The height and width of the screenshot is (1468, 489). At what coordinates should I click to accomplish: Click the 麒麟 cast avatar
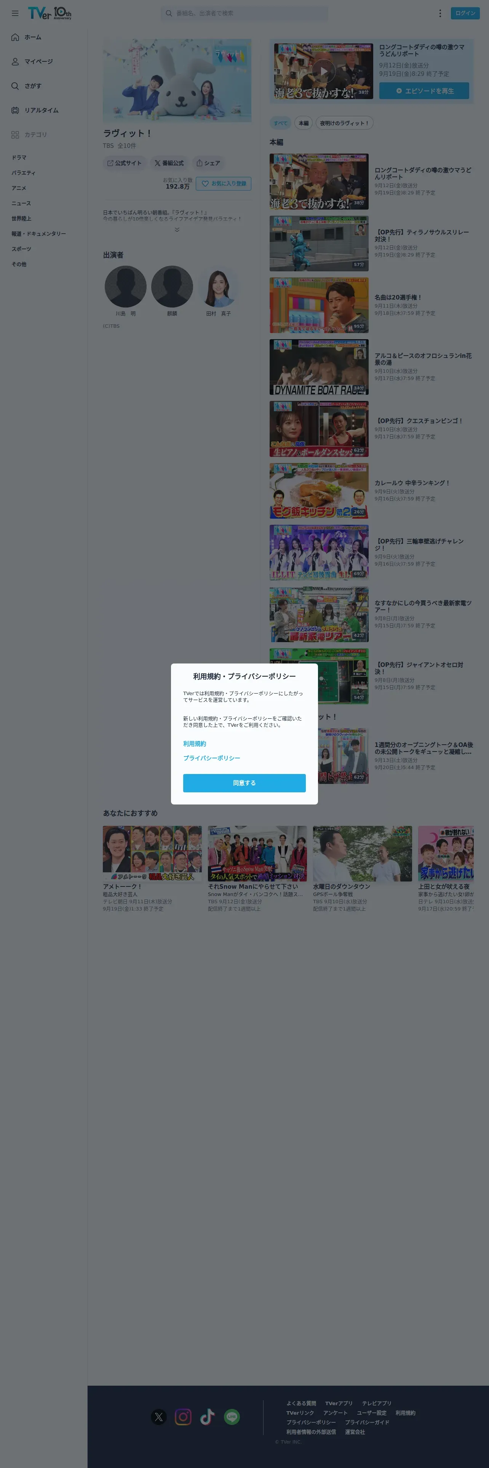tap(172, 287)
